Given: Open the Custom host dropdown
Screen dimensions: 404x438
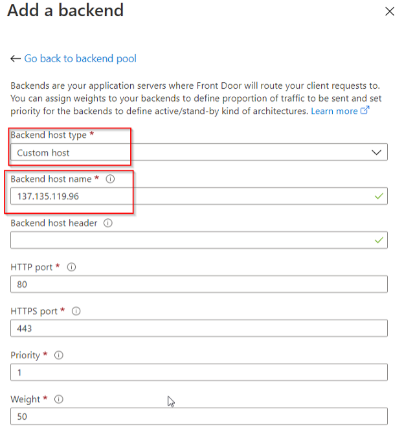Looking at the screenshot, I should pyautogui.click(x=199, y=152).
